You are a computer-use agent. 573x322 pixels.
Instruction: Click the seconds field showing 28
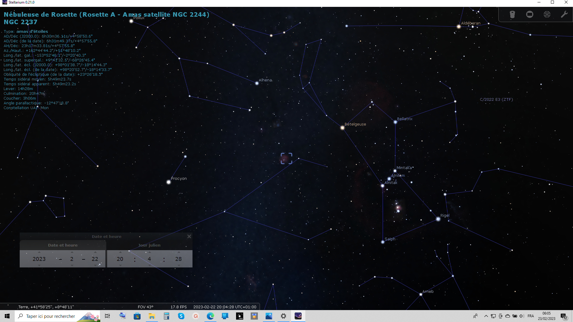tap(178, 259)
